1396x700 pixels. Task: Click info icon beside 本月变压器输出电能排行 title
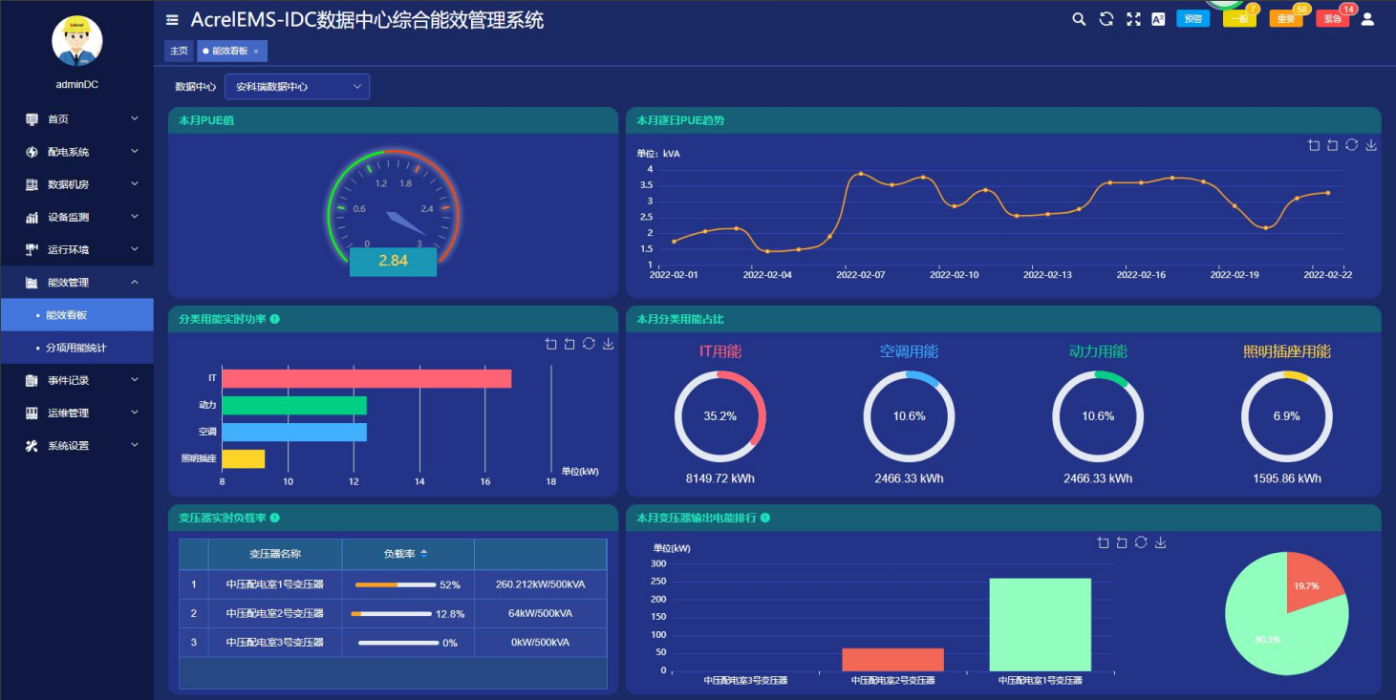coord(765,518)
